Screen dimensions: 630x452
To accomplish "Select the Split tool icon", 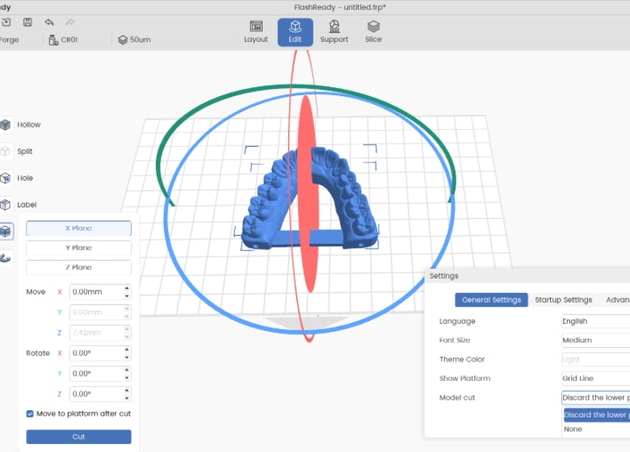I will pos(6,152).
